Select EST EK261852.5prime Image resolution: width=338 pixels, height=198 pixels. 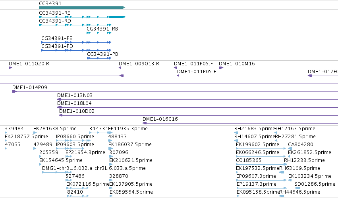click(309, 152)
